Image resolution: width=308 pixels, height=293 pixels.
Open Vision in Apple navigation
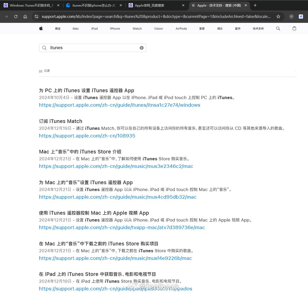[x=159, y=29]
